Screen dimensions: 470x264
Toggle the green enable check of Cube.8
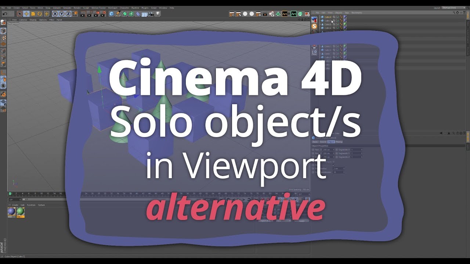(338, 17)
